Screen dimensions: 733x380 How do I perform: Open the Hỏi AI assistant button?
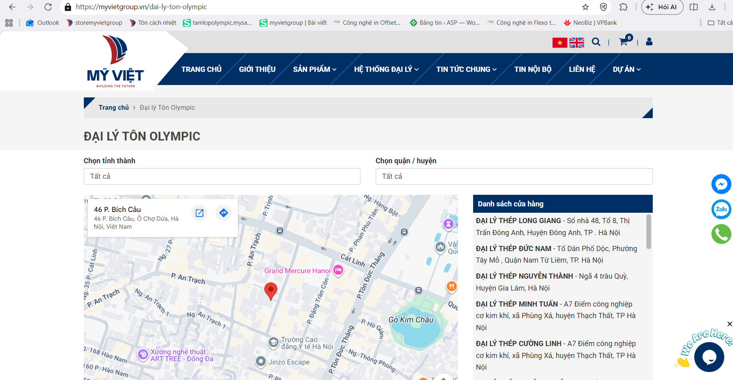tap(662, 7)
